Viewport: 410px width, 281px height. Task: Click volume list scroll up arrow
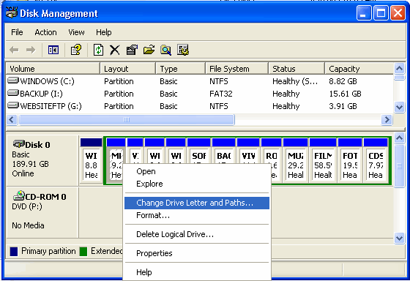399,69
